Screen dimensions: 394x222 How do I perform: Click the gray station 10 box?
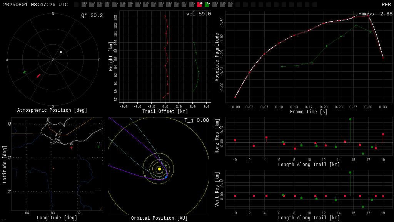153,5
